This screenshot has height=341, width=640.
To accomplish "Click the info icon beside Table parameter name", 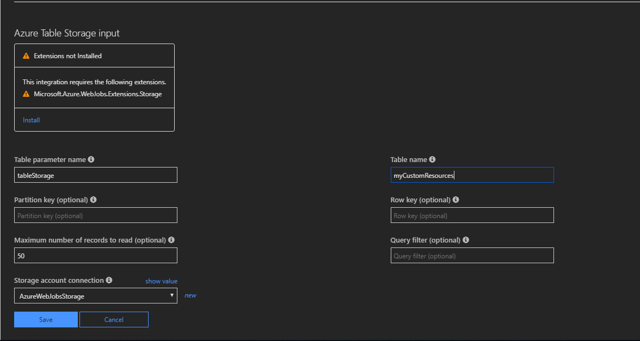I will [91, 159].
